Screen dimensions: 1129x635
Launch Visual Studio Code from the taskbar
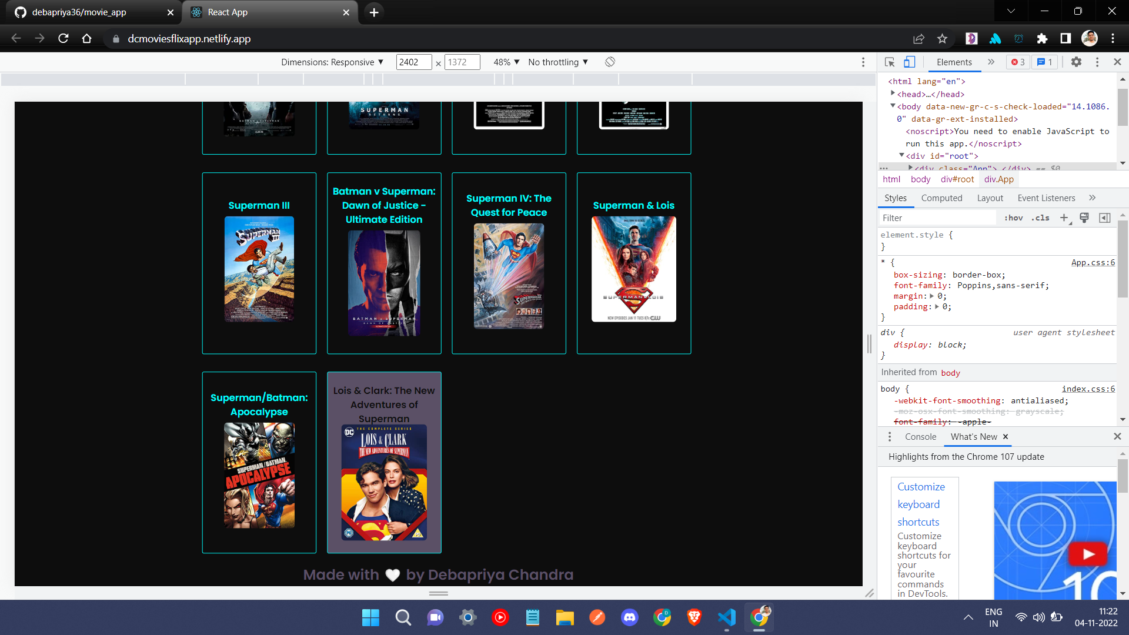pos(727,617)
